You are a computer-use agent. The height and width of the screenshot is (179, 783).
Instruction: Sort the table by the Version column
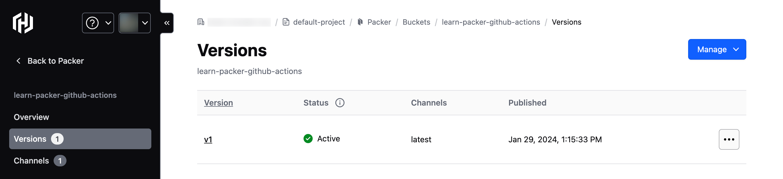coord(219,103)
